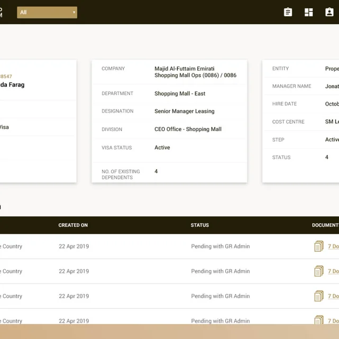Click documents icon in third Pending row

319,296
